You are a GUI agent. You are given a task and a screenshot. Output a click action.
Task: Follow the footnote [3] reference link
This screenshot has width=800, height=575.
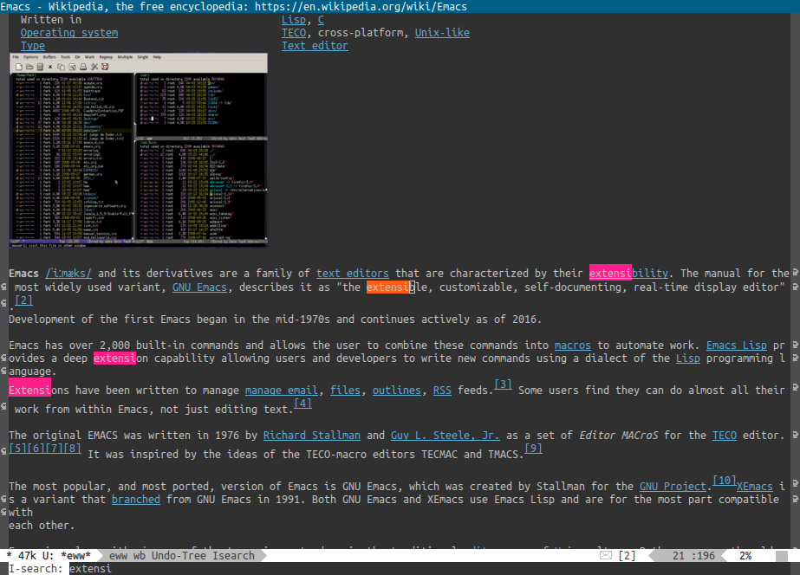tap(503, 384)
